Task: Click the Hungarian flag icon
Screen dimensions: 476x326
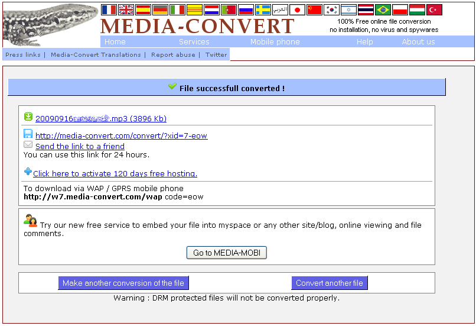Action: (x=417, y=9)
